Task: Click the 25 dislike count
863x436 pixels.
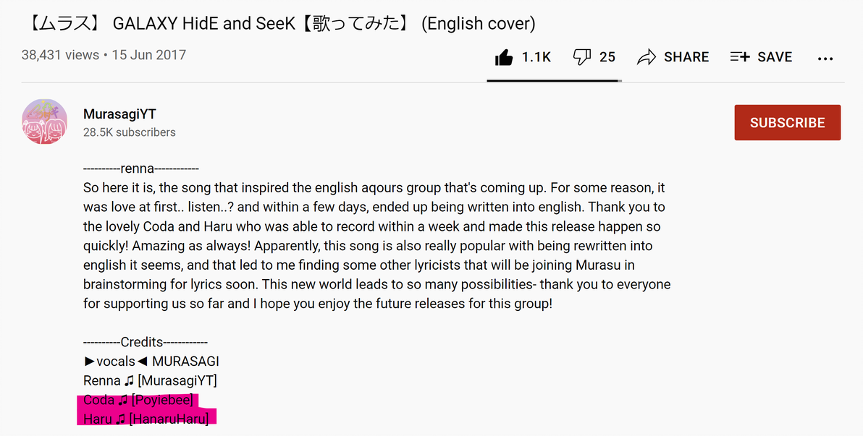Action: coord(607,57)
